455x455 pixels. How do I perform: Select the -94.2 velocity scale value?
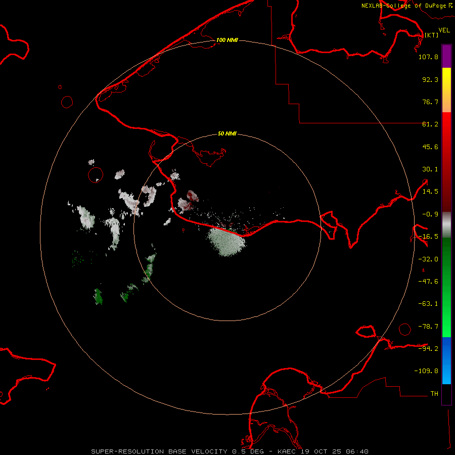pos(428,349)
